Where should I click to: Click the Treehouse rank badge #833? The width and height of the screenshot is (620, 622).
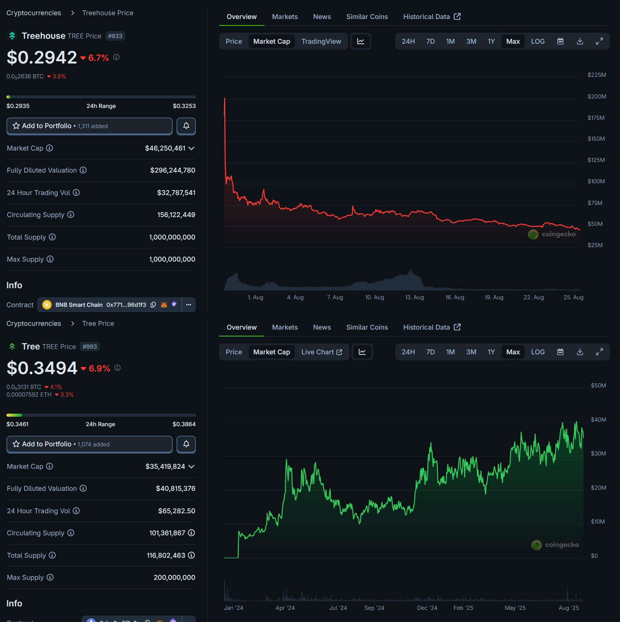pyautogui.click(x=115, y=36)
